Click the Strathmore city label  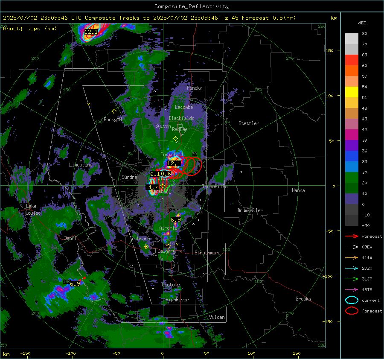207,253
